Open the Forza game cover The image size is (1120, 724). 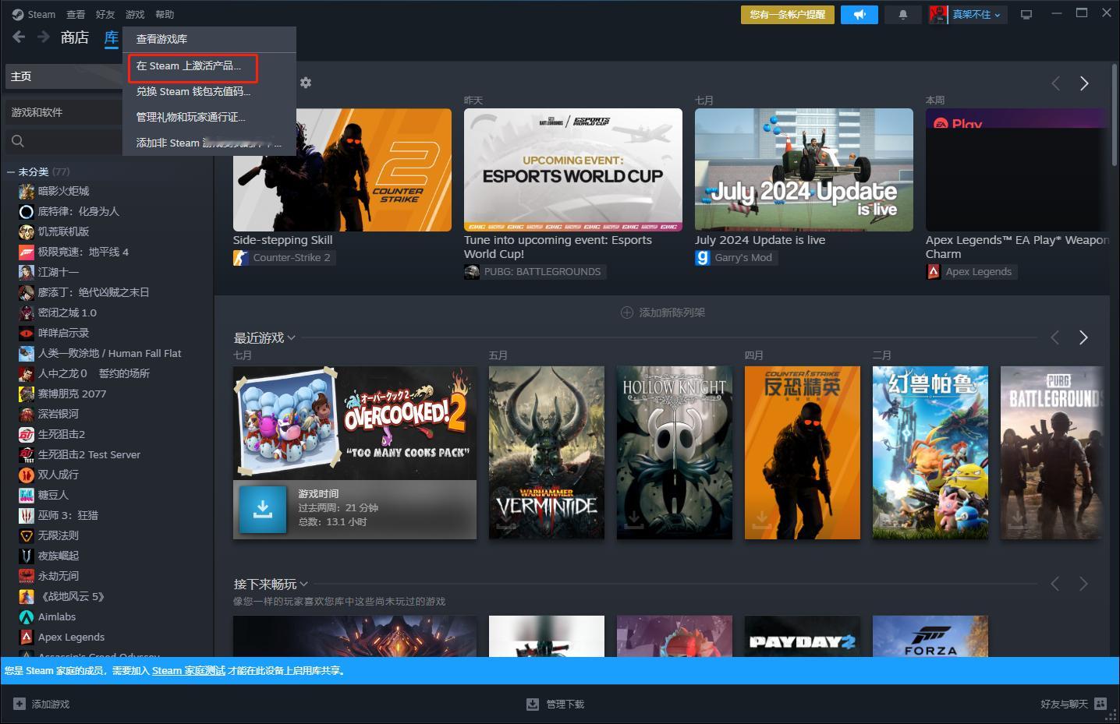930,636
